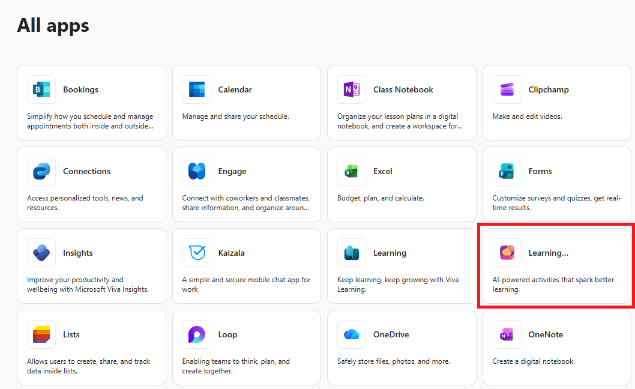Screen dimensions: 635x389
Task: Click the 'Class Notebook' title text
Action: pyautogui.click(x=403, y=89)
